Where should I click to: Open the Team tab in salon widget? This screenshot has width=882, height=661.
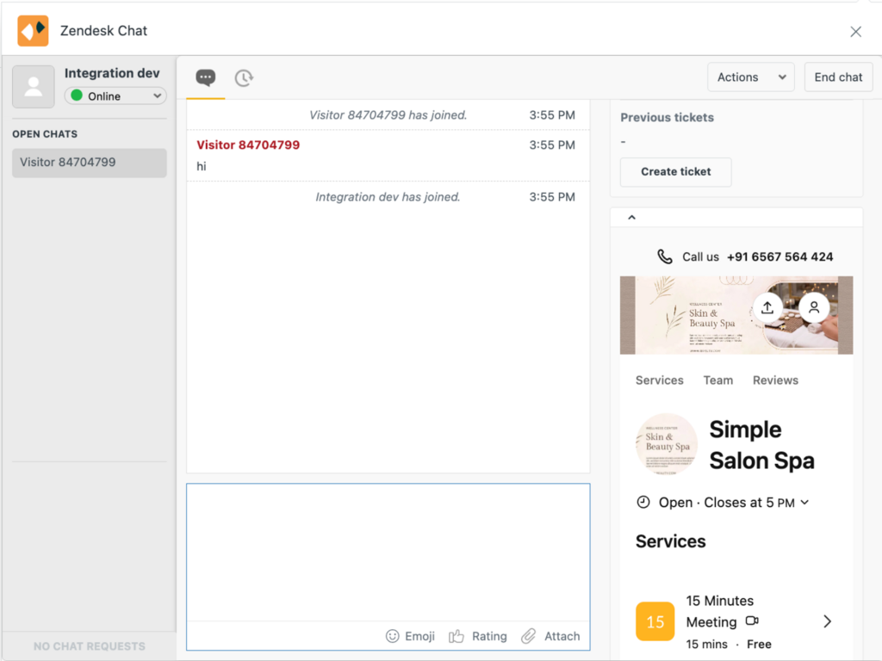click(717, 380)
